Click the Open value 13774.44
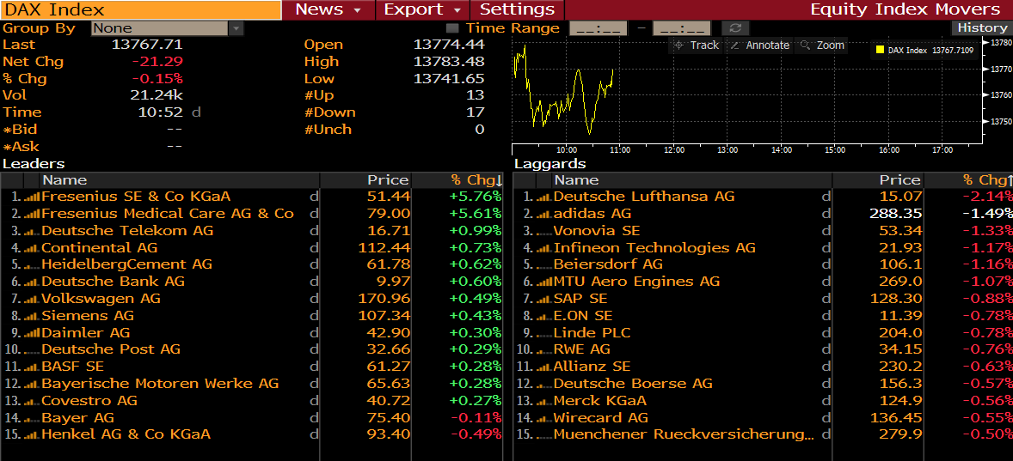Screen dimensions: 1013x461 point(449,45)
